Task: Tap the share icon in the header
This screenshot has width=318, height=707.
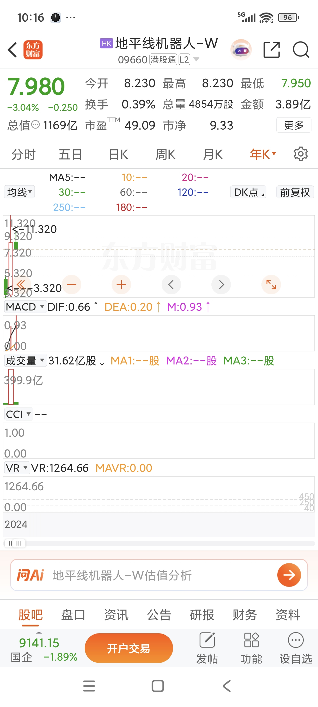Action: [271, 50]
